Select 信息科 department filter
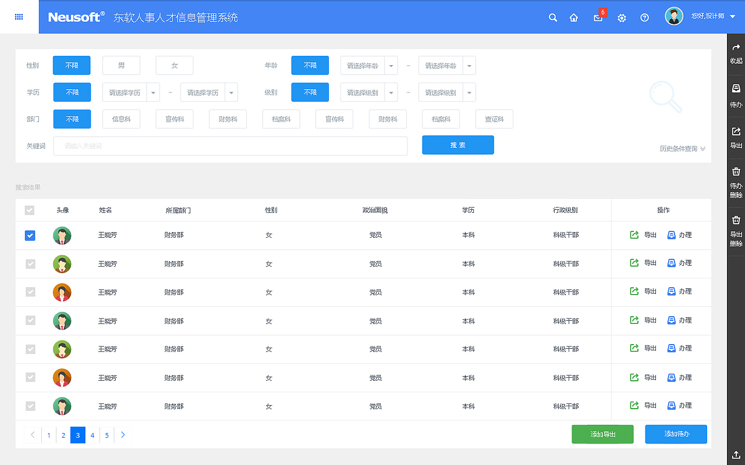This screenshot has height=465, width=745. [121, 119]
